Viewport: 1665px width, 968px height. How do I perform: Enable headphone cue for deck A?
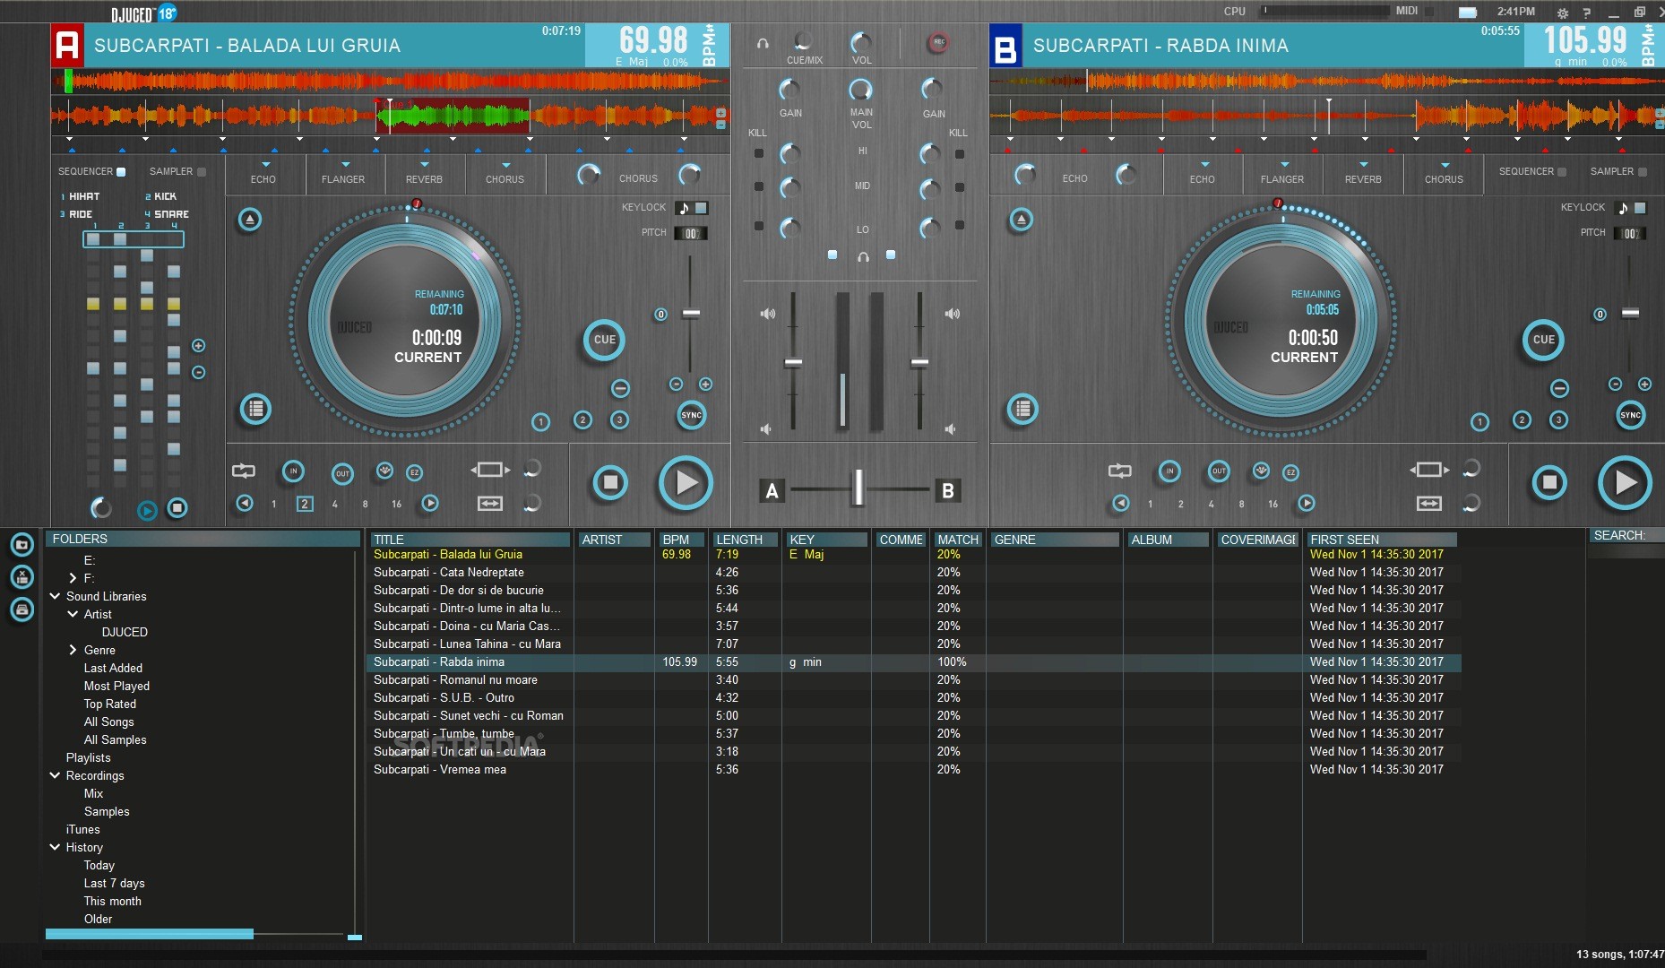(x=832, y=255)
